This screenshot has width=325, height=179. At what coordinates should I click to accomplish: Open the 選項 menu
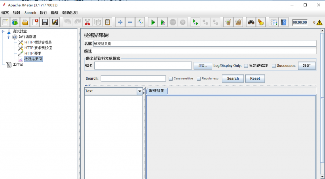55,13
